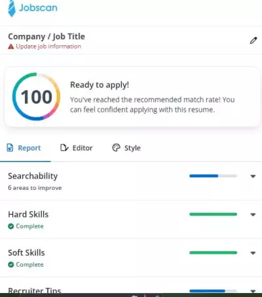Click the Jobscan brand name text

click(38, 8)
